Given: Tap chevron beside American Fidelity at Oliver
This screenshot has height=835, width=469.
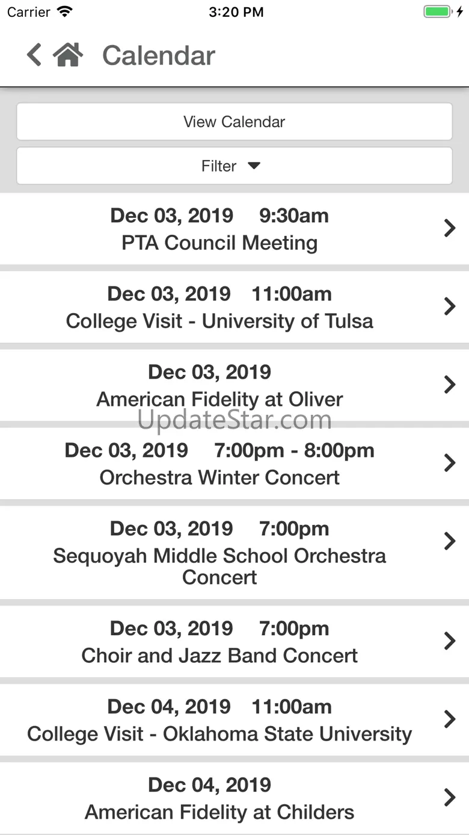Looking at the screenshot, I should pyautogui.click(x=449, y=385).
